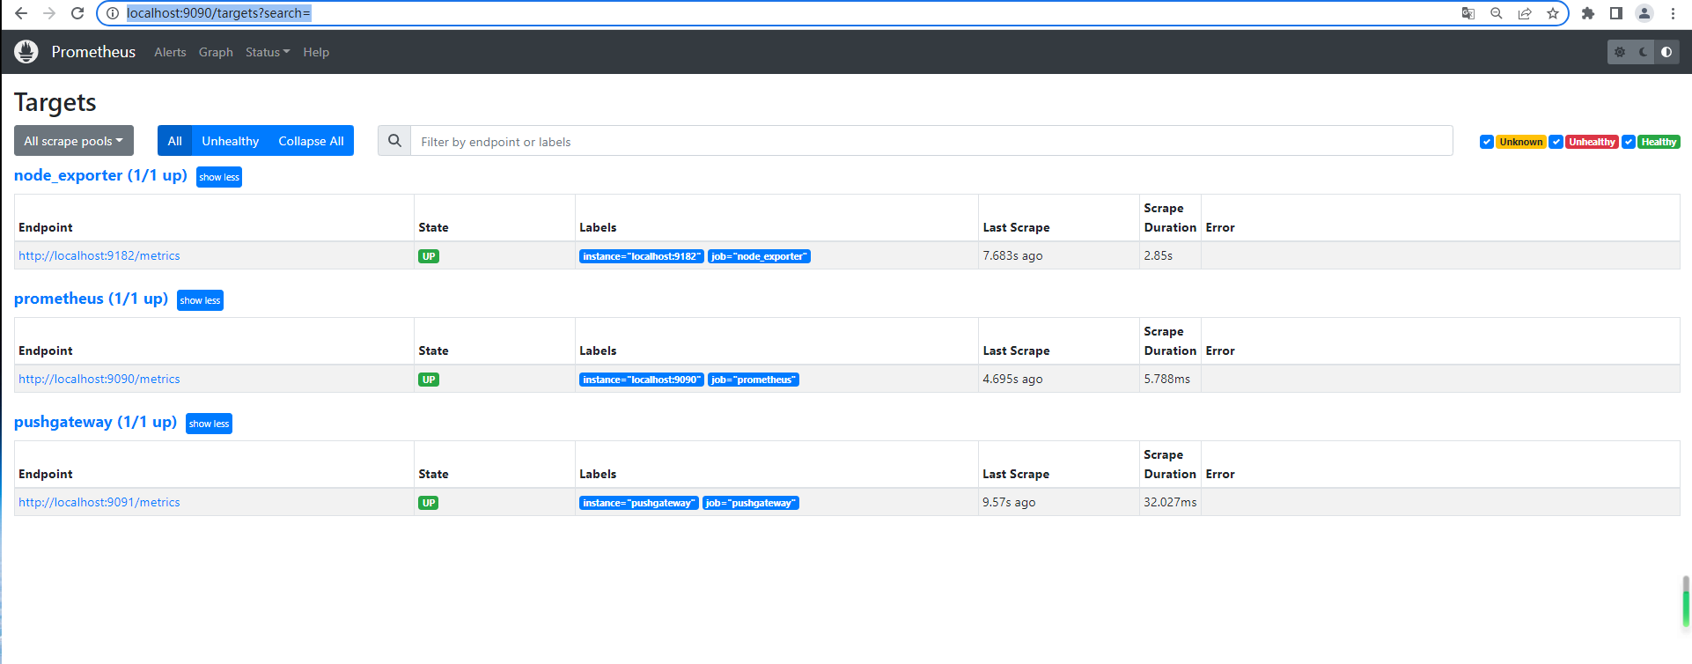Viewport: 1692px width, 664px height.
Task: Click the Collapse All button
Action: pyautogui.click(x=311, y=141)
